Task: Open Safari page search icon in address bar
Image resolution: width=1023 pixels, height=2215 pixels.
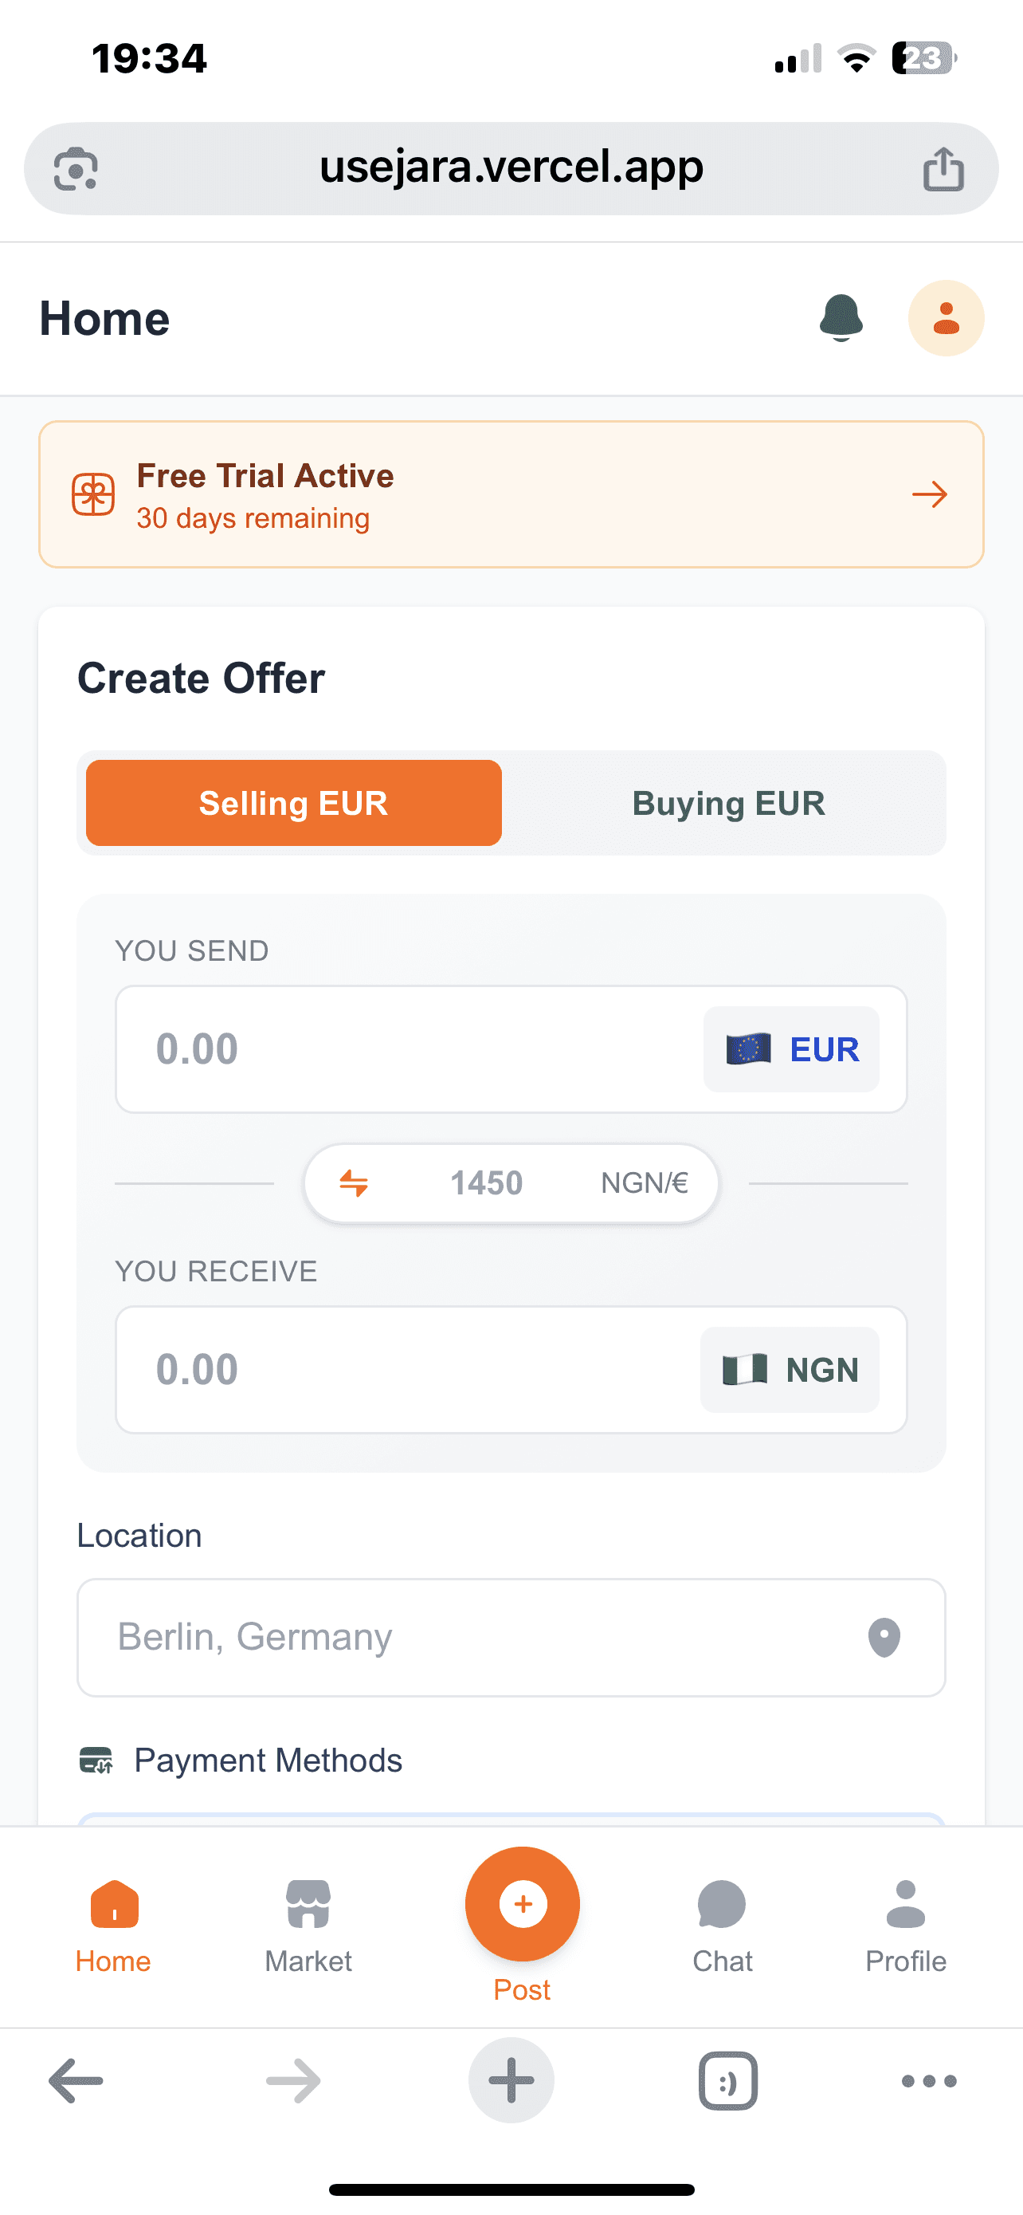Action: coord(75,167)
